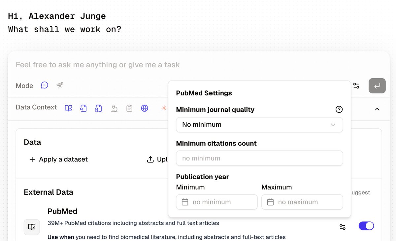Click the upload icon next to Apply a dataset
396x241 pixels.
pos(150,159)
